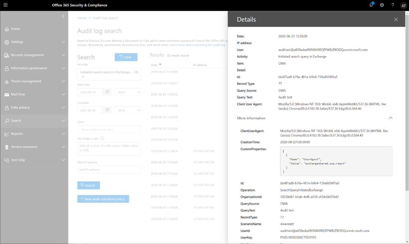Image resolution: width=409 pixels, height=244 pixels.
Task: Open the Service assurance menu
Action: [34, 147]
